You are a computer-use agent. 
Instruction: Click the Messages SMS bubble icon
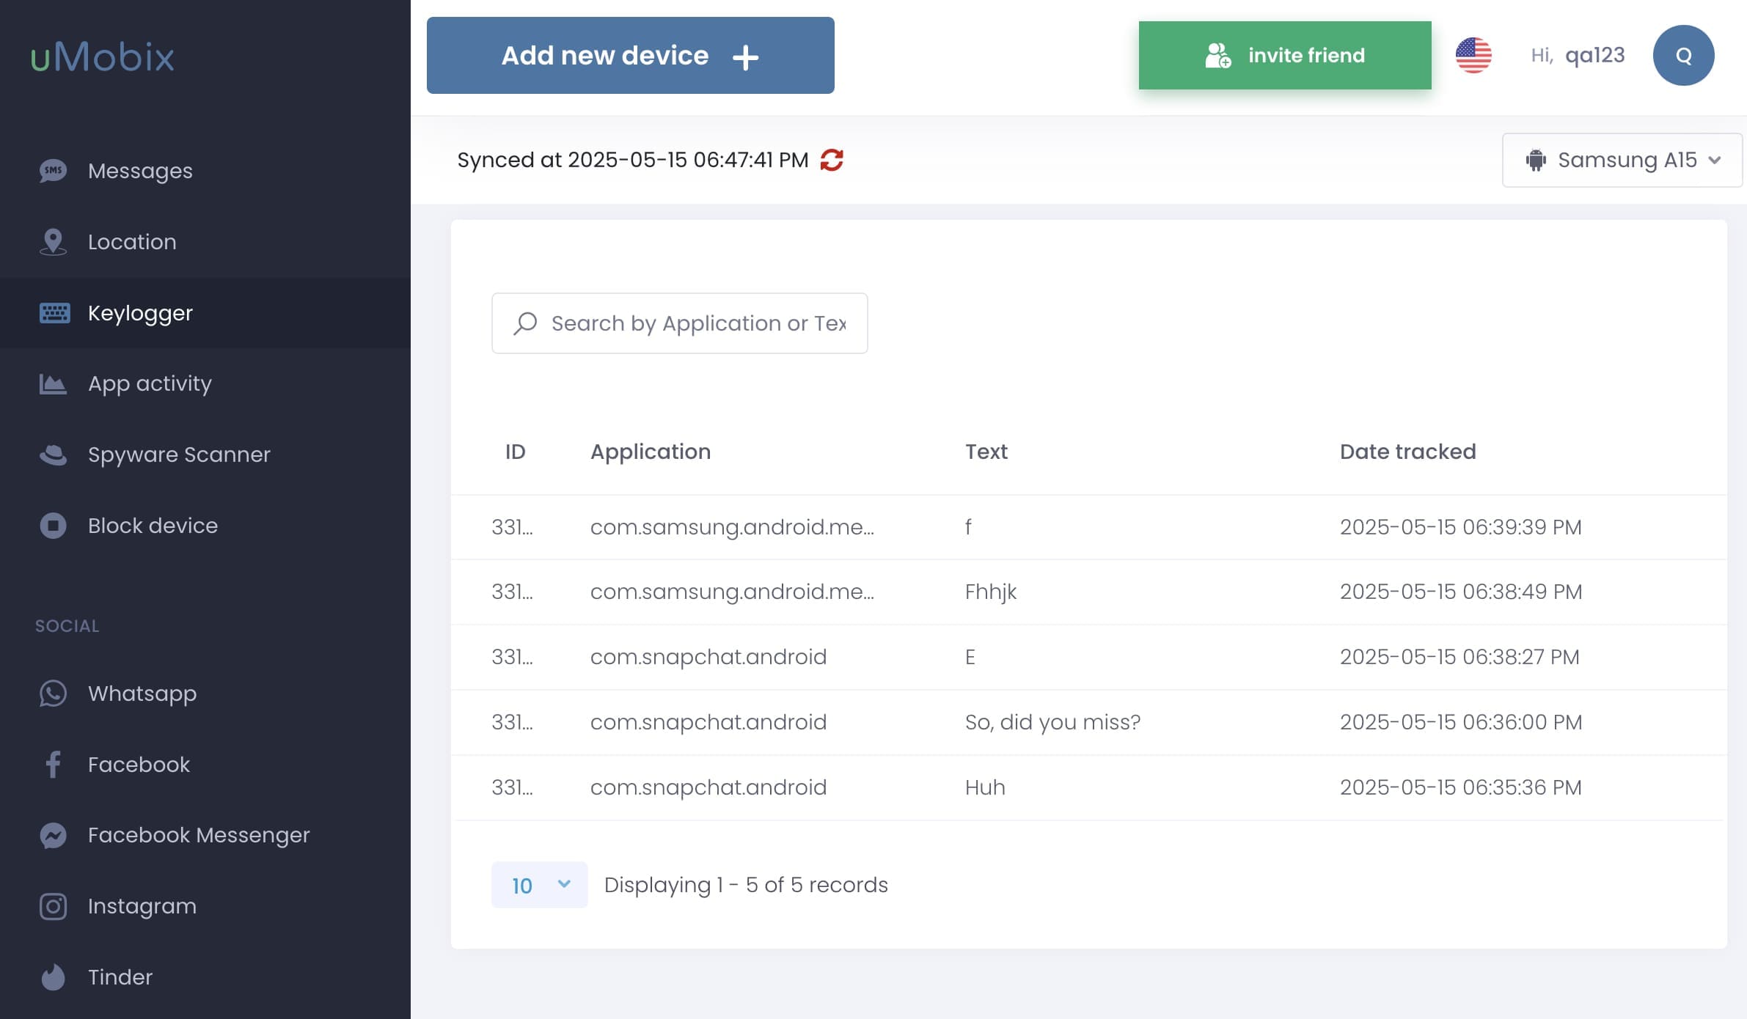pyautogui.click(x=53, y=171)
